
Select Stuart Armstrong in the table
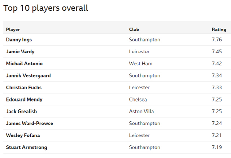point(26,147)
